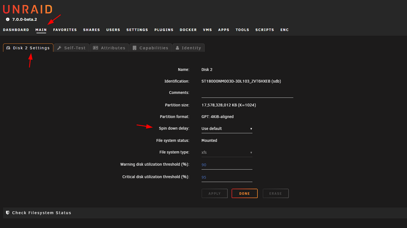Open the Favorites menu
Viewport: 407px width, 228px height.
(x=65, y=30)
